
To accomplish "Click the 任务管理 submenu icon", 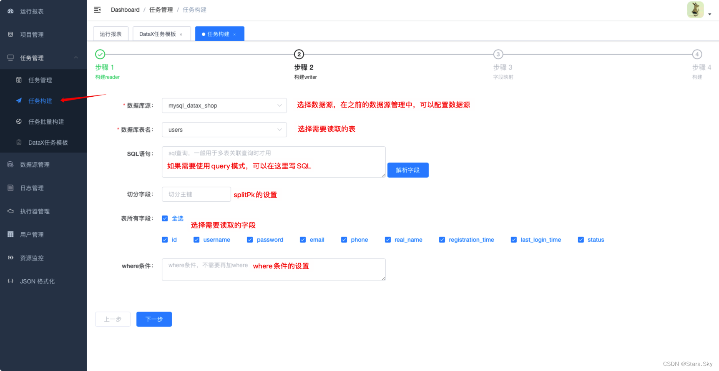I will tap(19, 80).
